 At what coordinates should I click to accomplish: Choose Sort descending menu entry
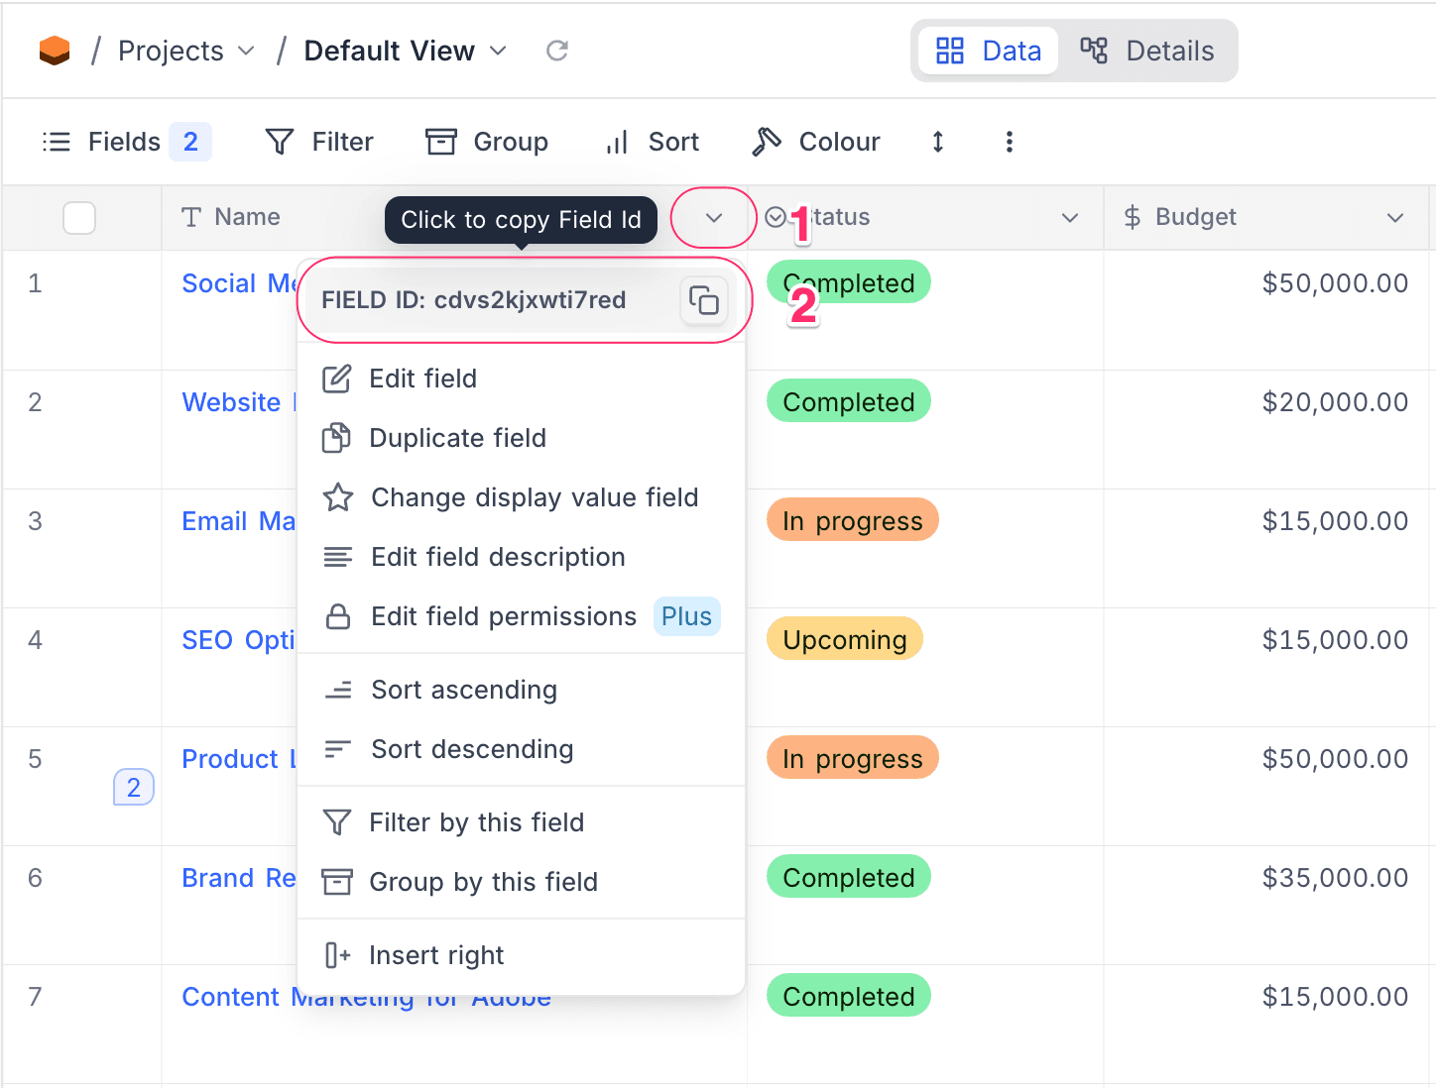pyautogui.click(x=472, y=749)
